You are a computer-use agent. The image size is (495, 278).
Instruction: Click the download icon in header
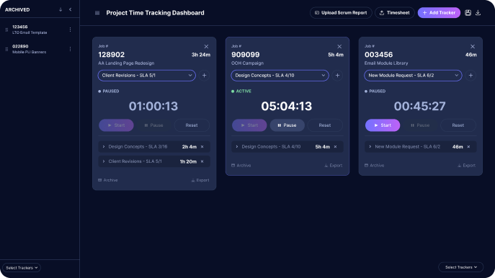[x=478, y=13]
